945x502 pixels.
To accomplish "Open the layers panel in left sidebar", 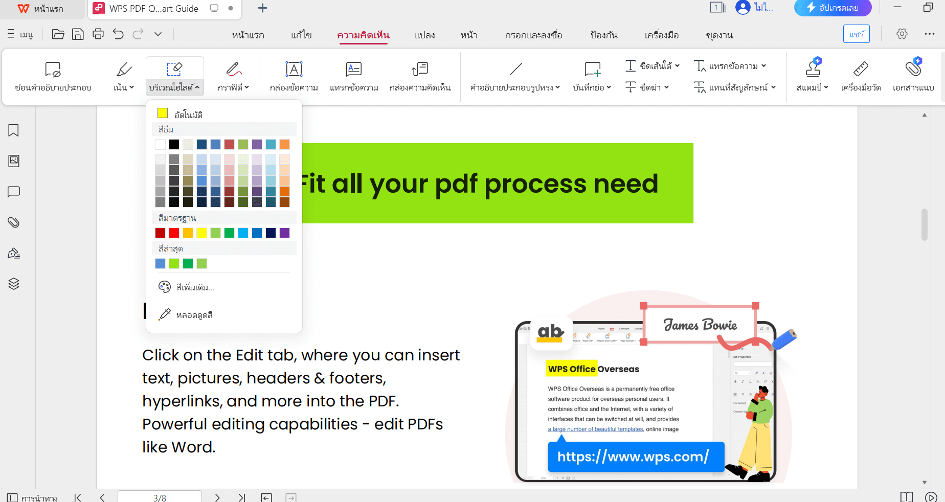I will tap(14, 284).
